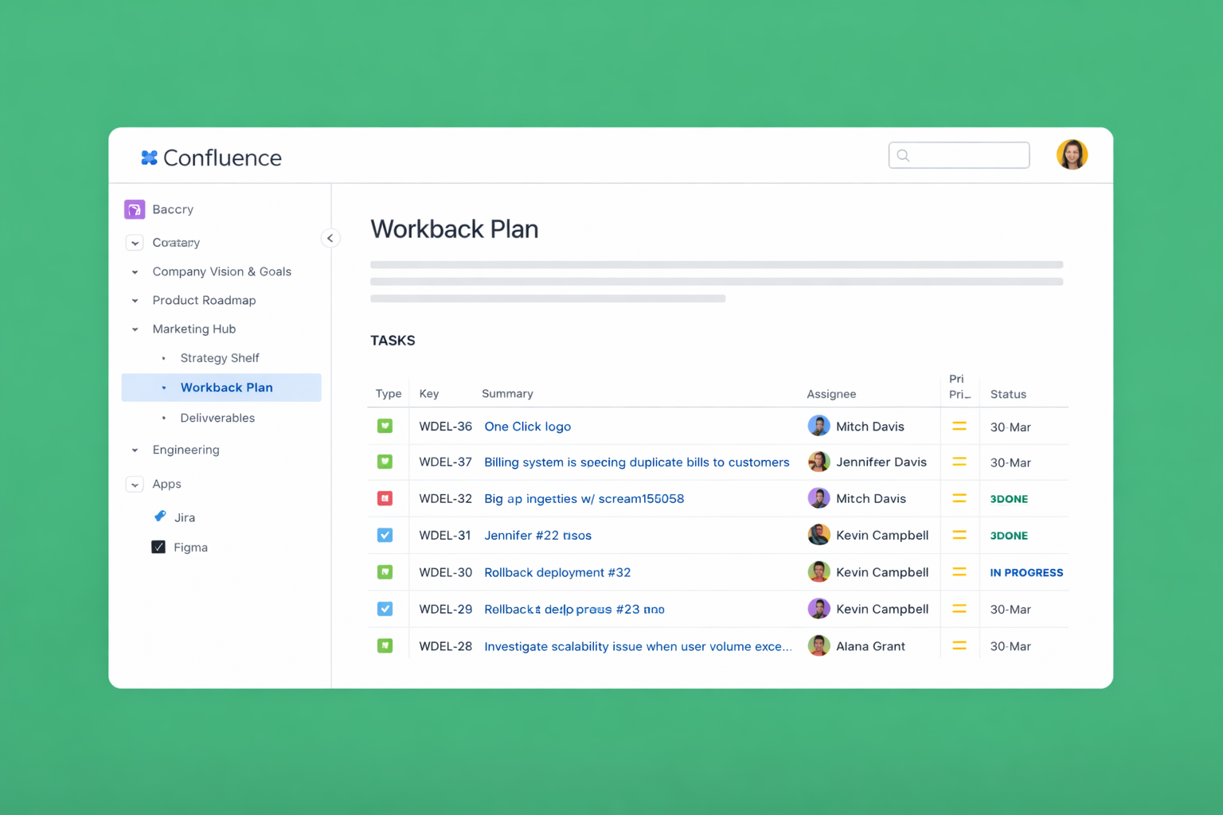Open the Figma app icon in sidebar
Viewport: 1223px width, 815px height.
click(158, 547)
